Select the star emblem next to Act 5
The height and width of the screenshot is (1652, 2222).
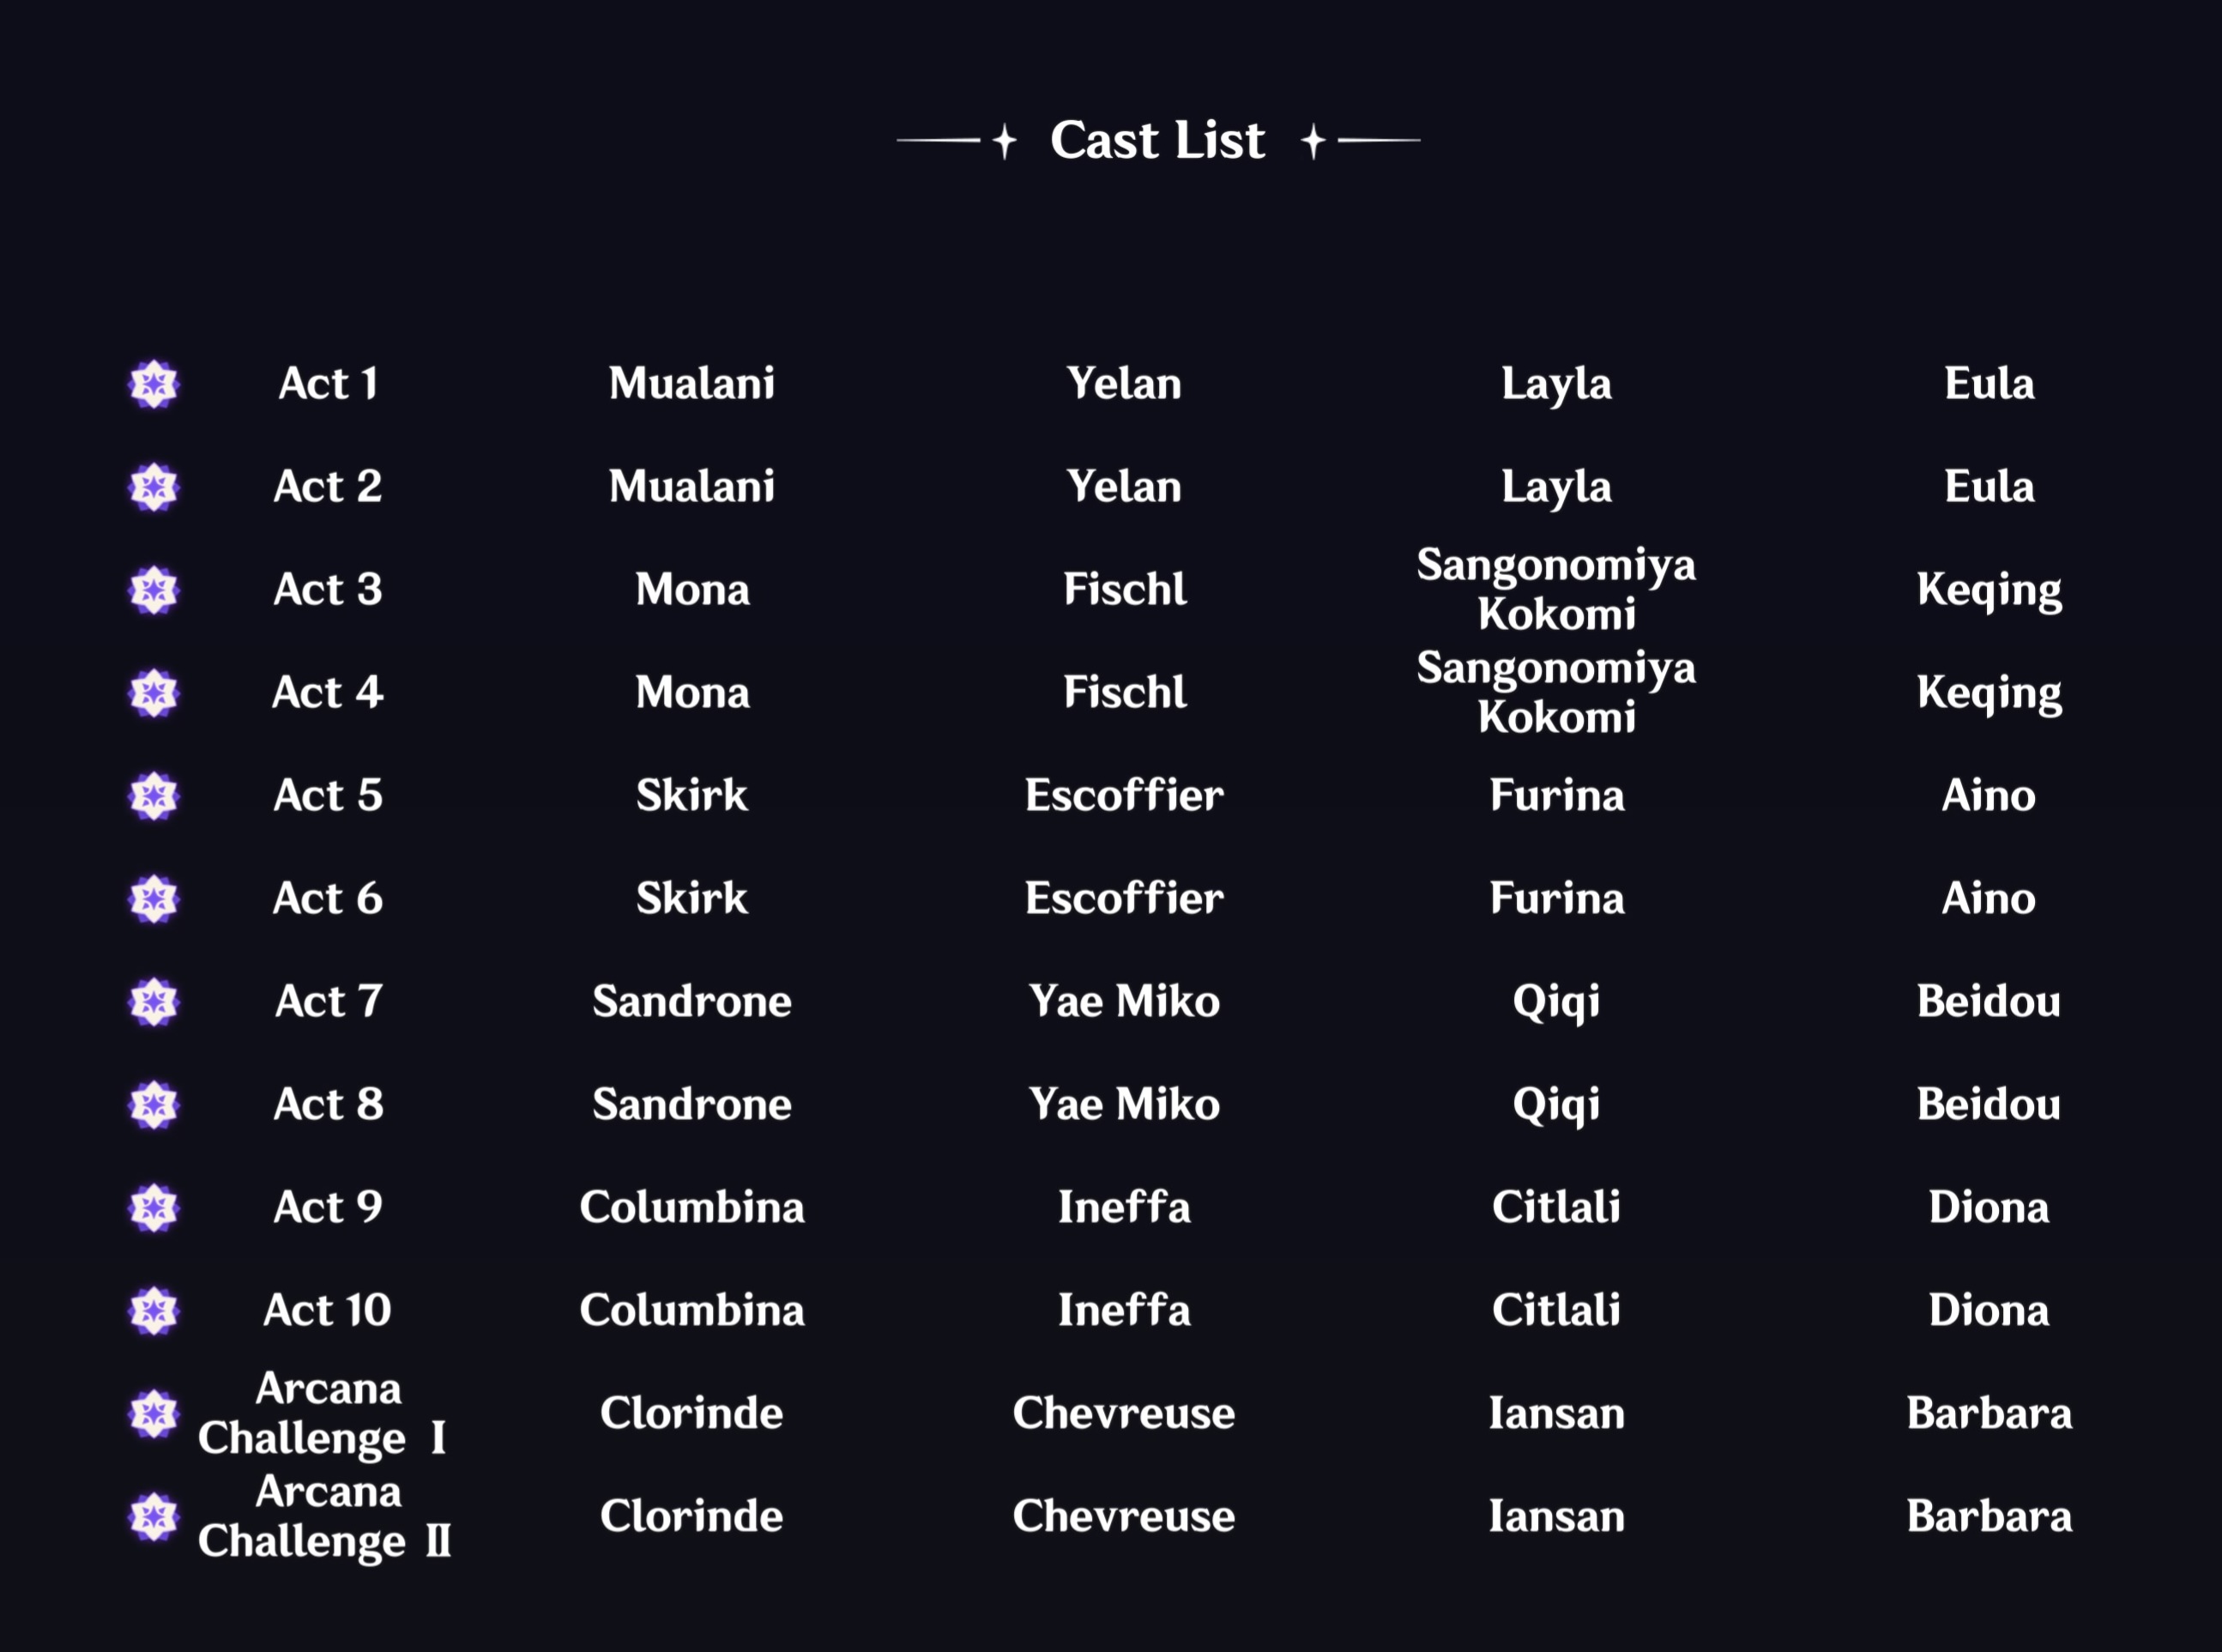click(154, 796)
